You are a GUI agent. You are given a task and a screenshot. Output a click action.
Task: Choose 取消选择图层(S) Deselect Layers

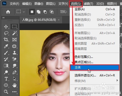tap(95, 38)
